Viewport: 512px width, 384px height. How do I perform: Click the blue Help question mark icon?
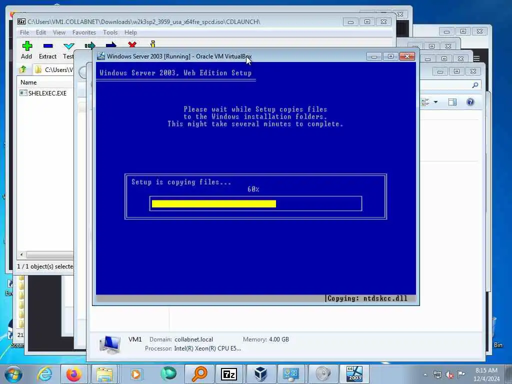pos(470,102)
